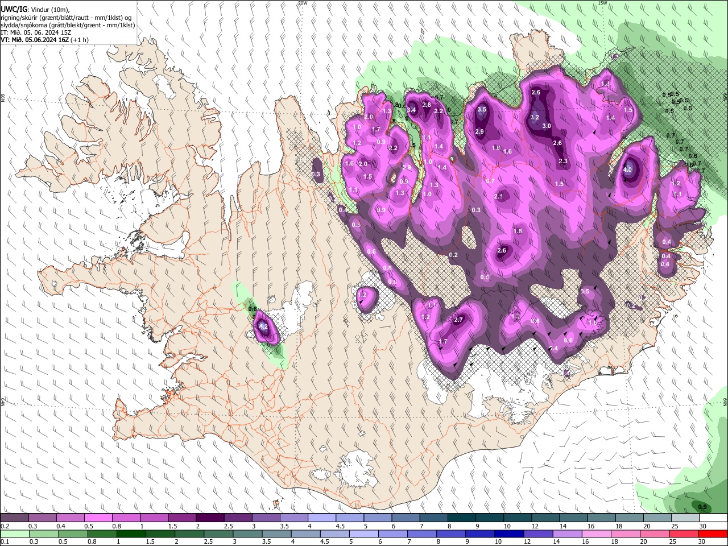728x546 pixels.
Task: Click the "2.8" snowfall value on map
Action: coord(426,105)
